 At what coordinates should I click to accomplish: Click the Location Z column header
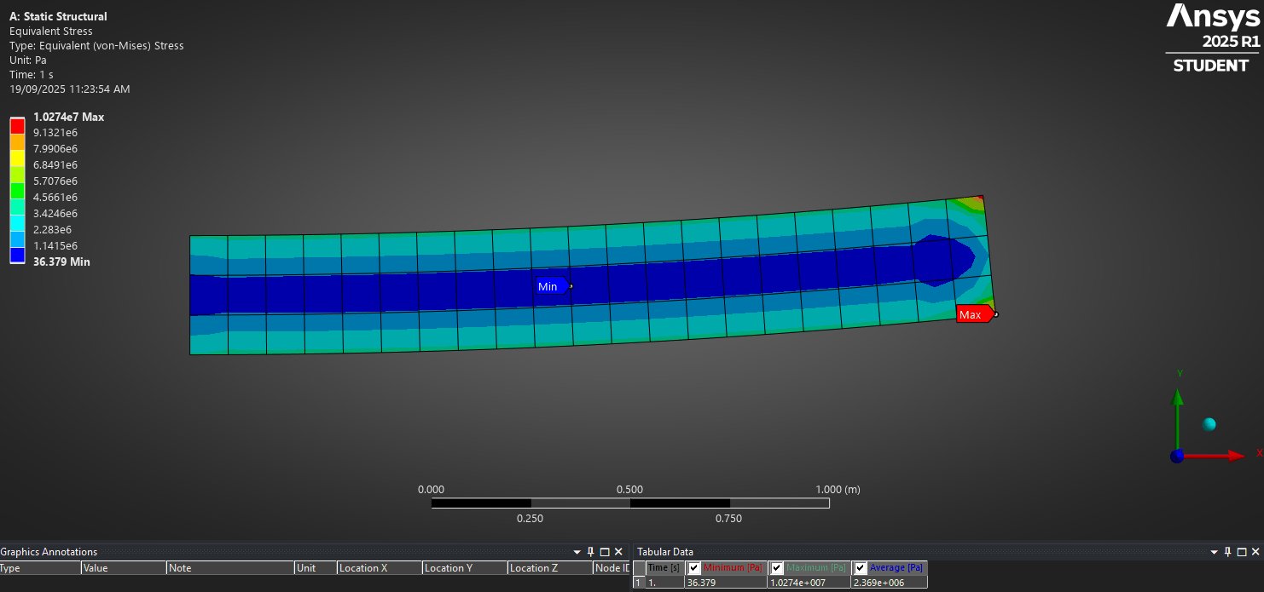pyautogui.click(x=550, y=568)
